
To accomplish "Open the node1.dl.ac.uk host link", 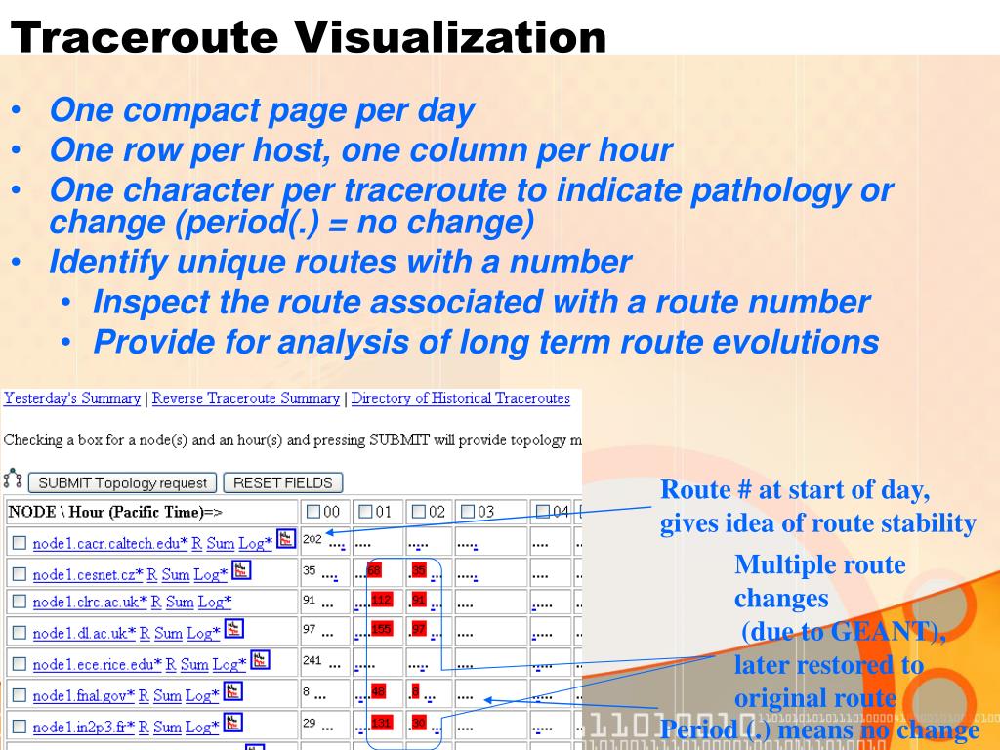I will tap(84, 633).
